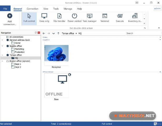The image size is (162, 126).
Task: Switch to the General tab
Action: coord(18,9)
